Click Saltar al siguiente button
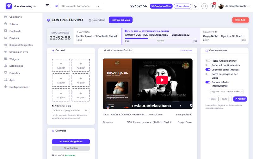253x159 pixels. [x=71, y=141]
